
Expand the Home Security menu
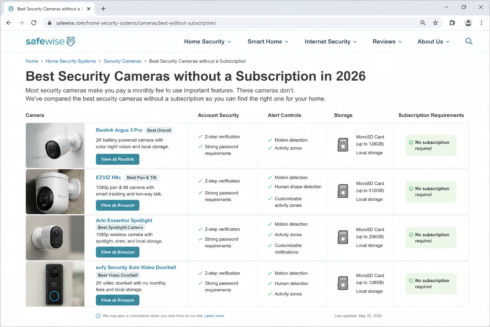pos(208,42)
